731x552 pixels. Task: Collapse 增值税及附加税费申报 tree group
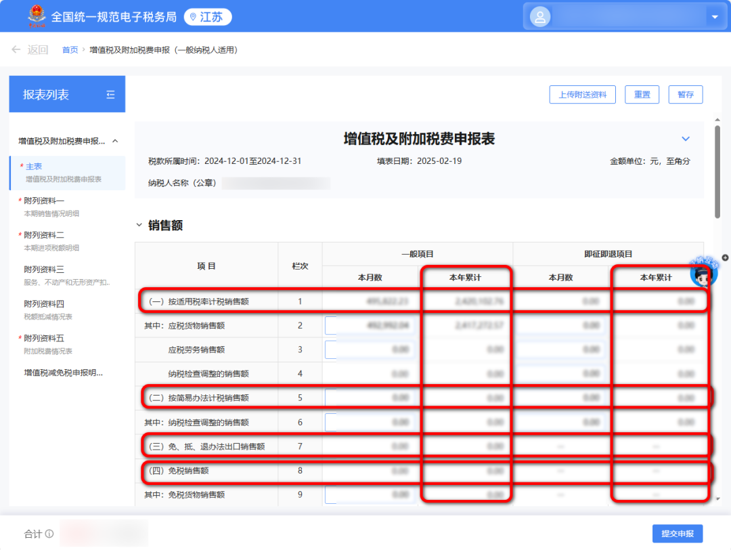click(115, 141)
